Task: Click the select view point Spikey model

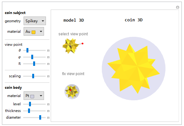Action: pyautogui.click(x=70, y=46)
